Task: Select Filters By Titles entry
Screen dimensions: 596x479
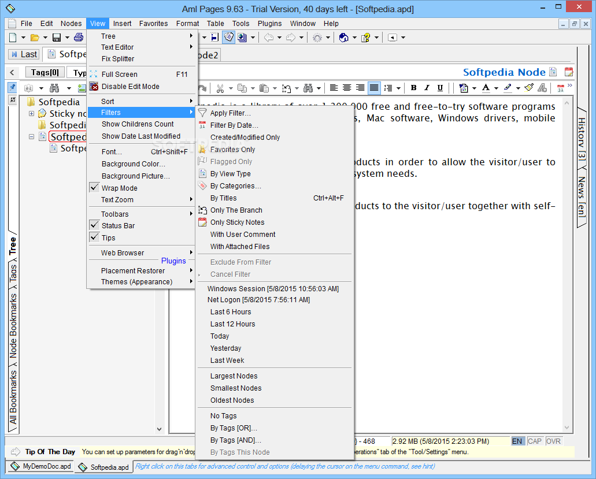Action: point(275,198)
